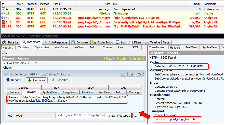Click the blue Request arrow button

[14, 80]
